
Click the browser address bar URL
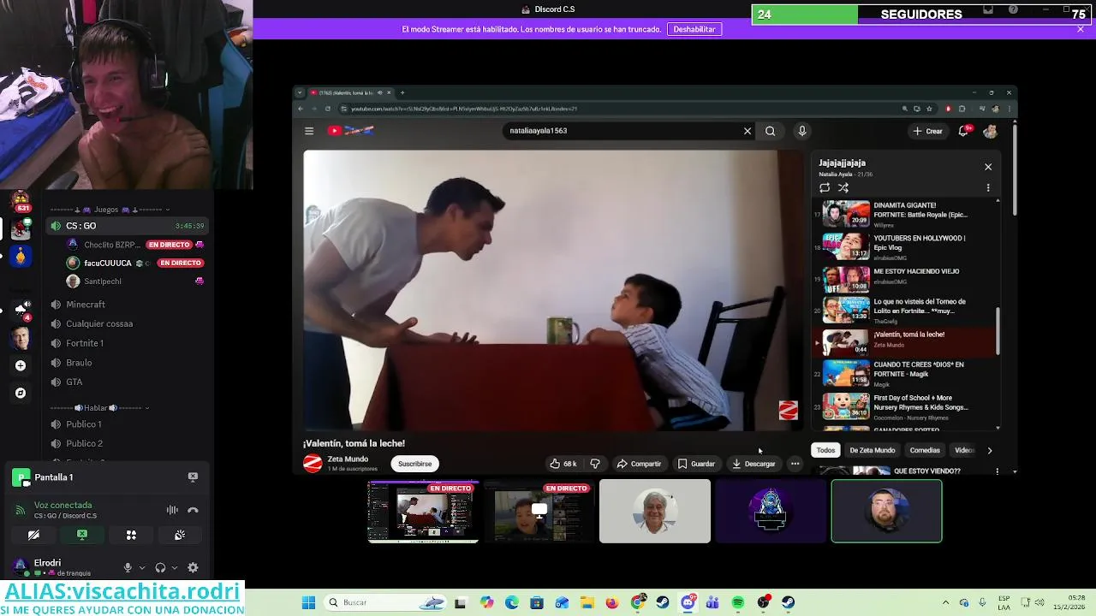tap(463, 109)
